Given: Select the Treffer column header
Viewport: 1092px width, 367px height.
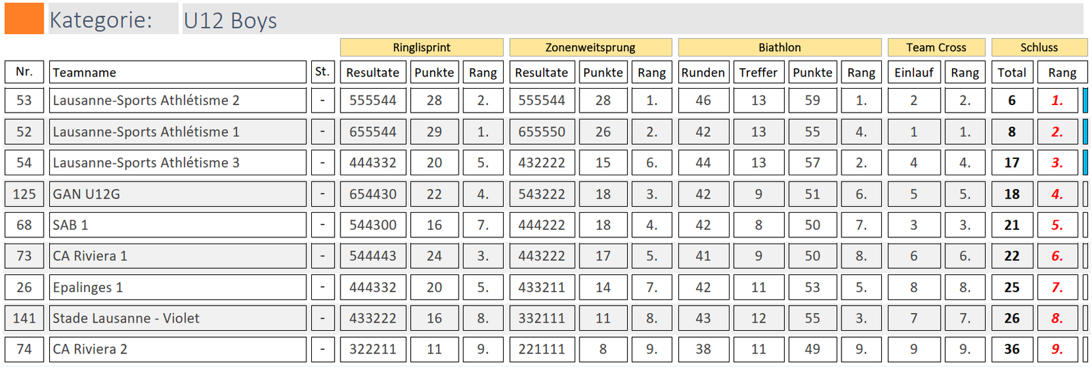Looking at the screenshot, I should pos(758,72).
